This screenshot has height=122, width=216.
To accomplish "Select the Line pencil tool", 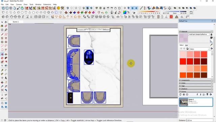I will point(2,34).
